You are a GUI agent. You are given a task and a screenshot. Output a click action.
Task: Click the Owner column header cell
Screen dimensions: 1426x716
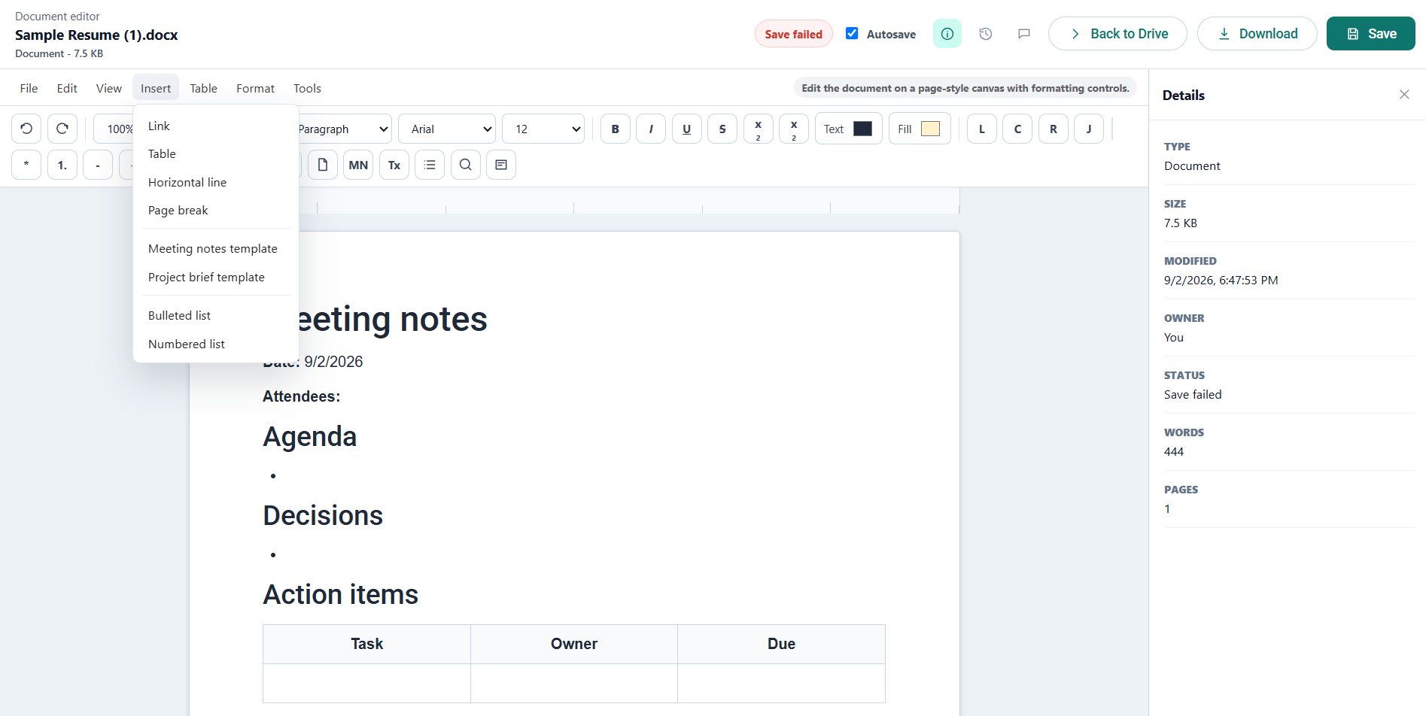pyautogui.click(x=574, y=644)
